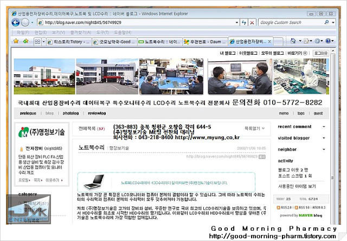Click the 노트북수리 post title

point(91,148)
